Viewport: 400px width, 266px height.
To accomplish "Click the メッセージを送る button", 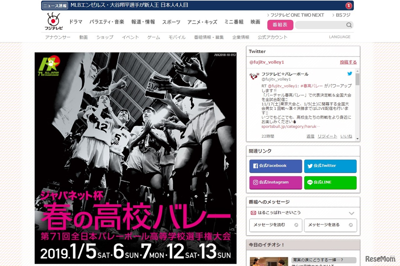I will pyautogui.click(x=330, y=225).
